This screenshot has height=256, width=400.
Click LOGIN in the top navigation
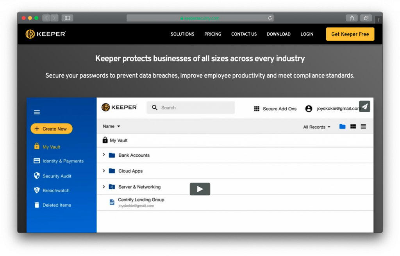click(x=307, y=34)
